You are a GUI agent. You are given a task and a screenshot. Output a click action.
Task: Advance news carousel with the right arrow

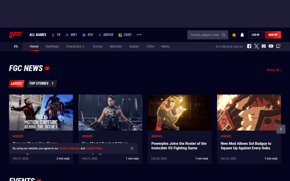[281, 129]
